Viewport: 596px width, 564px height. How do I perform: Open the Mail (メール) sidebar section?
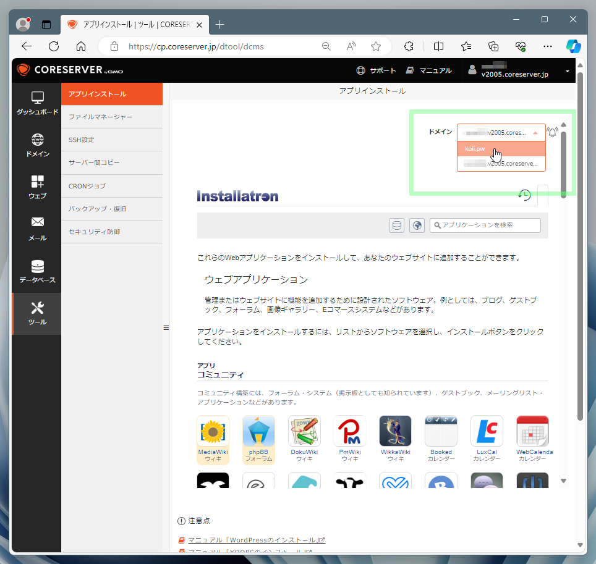(37, 229)
